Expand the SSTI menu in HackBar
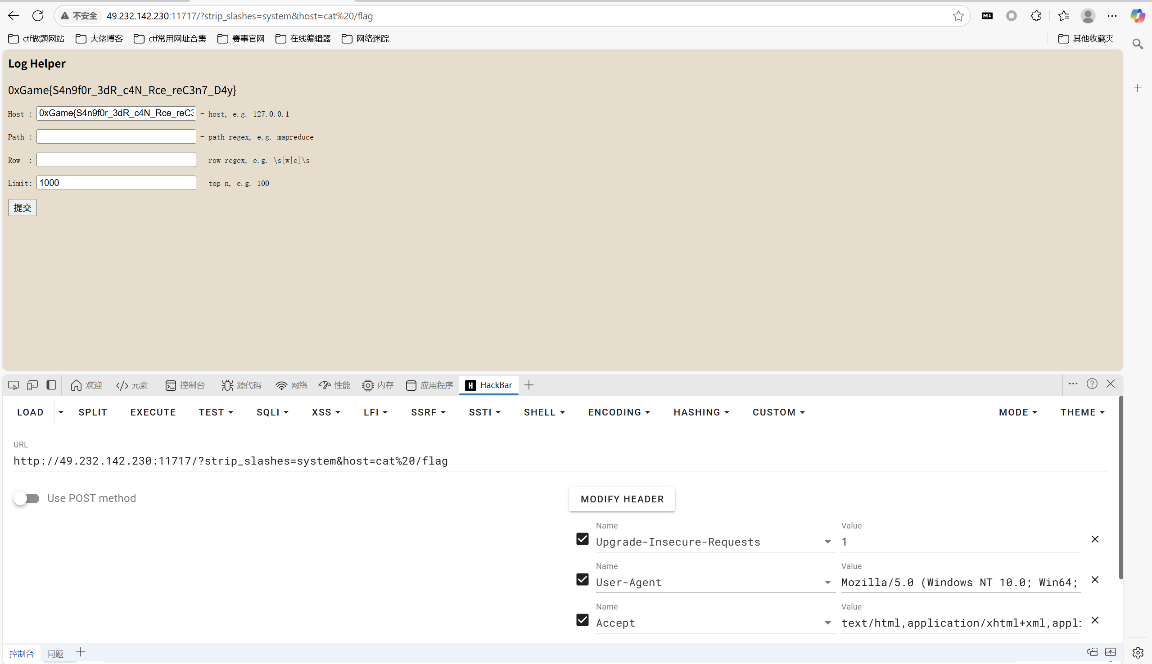 click(484, 412)
